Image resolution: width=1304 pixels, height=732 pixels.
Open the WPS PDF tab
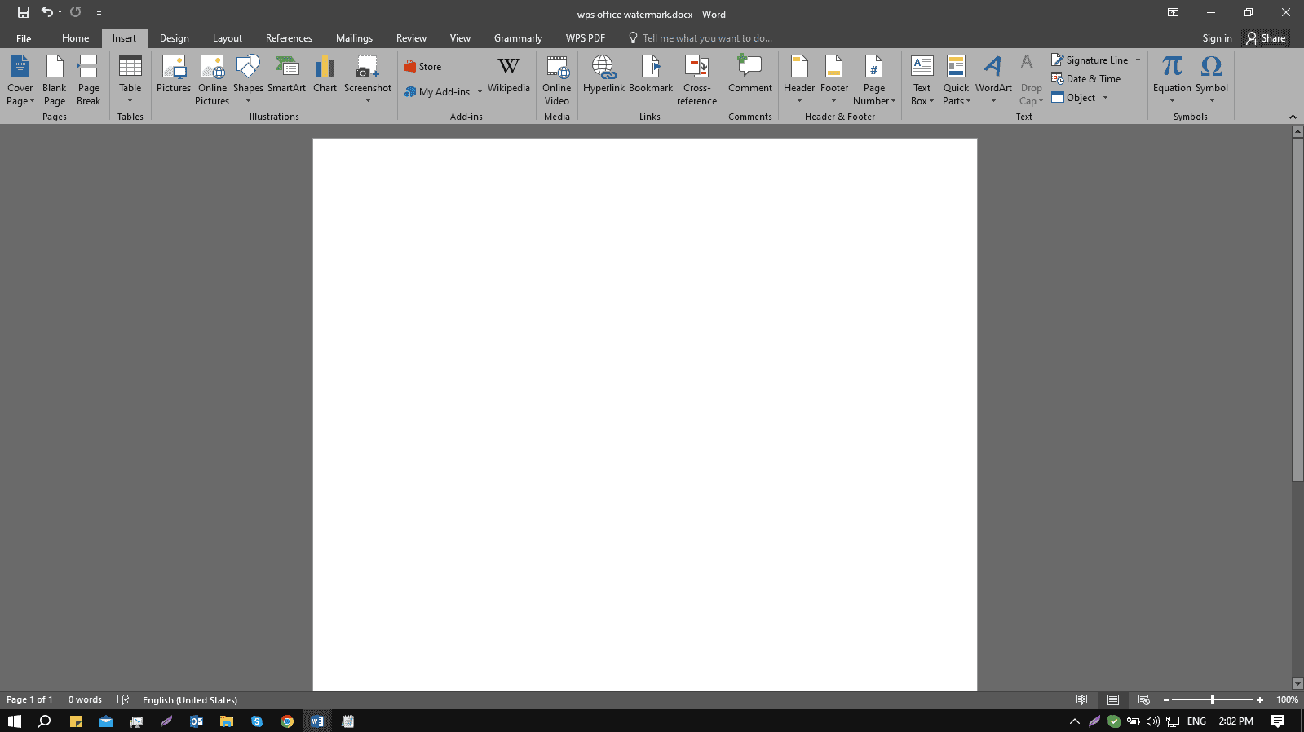coord(586,38)
